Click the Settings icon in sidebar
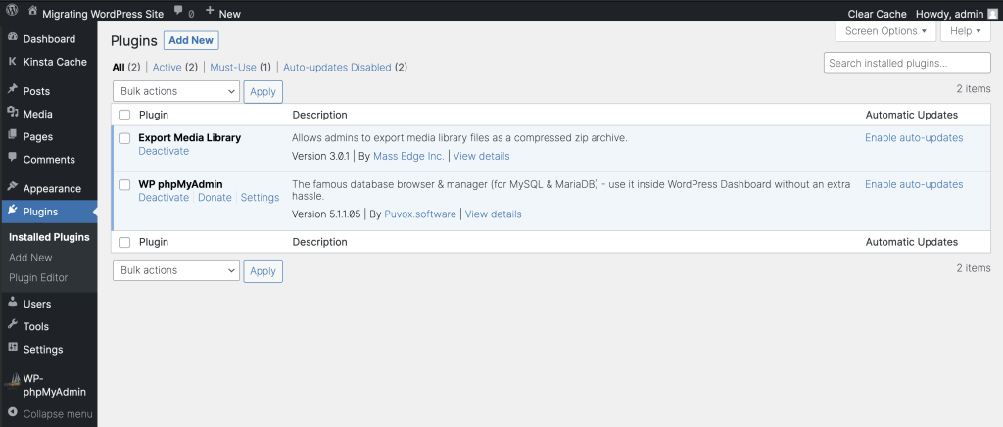 tap(12, 347)
